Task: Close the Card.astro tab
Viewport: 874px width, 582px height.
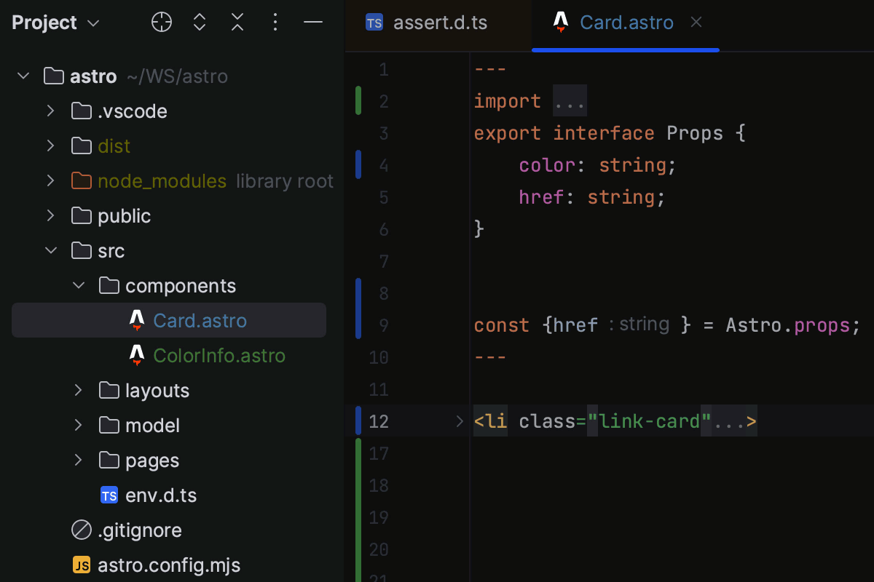Action: [696, 23]
